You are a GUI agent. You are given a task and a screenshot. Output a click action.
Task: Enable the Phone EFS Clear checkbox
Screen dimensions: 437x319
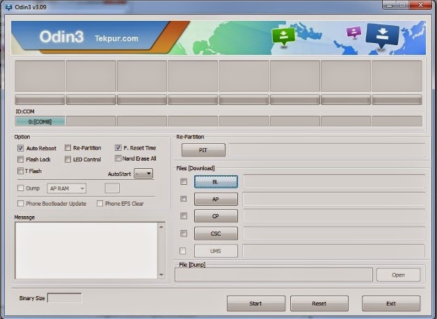pyautogui.click(x=100, y=204)
